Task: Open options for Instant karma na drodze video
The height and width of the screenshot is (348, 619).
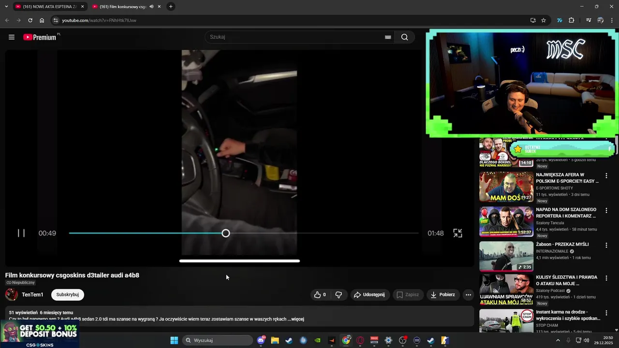Action: coord(606,313)
